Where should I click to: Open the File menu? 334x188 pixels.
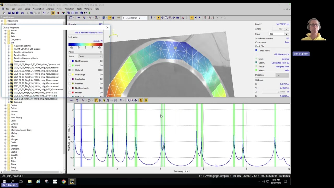pos(8,9)
